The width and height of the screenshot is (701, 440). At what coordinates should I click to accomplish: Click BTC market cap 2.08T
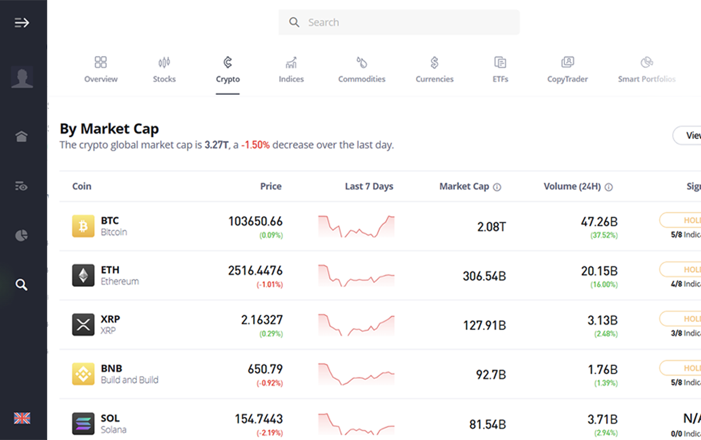pos(492,227)
